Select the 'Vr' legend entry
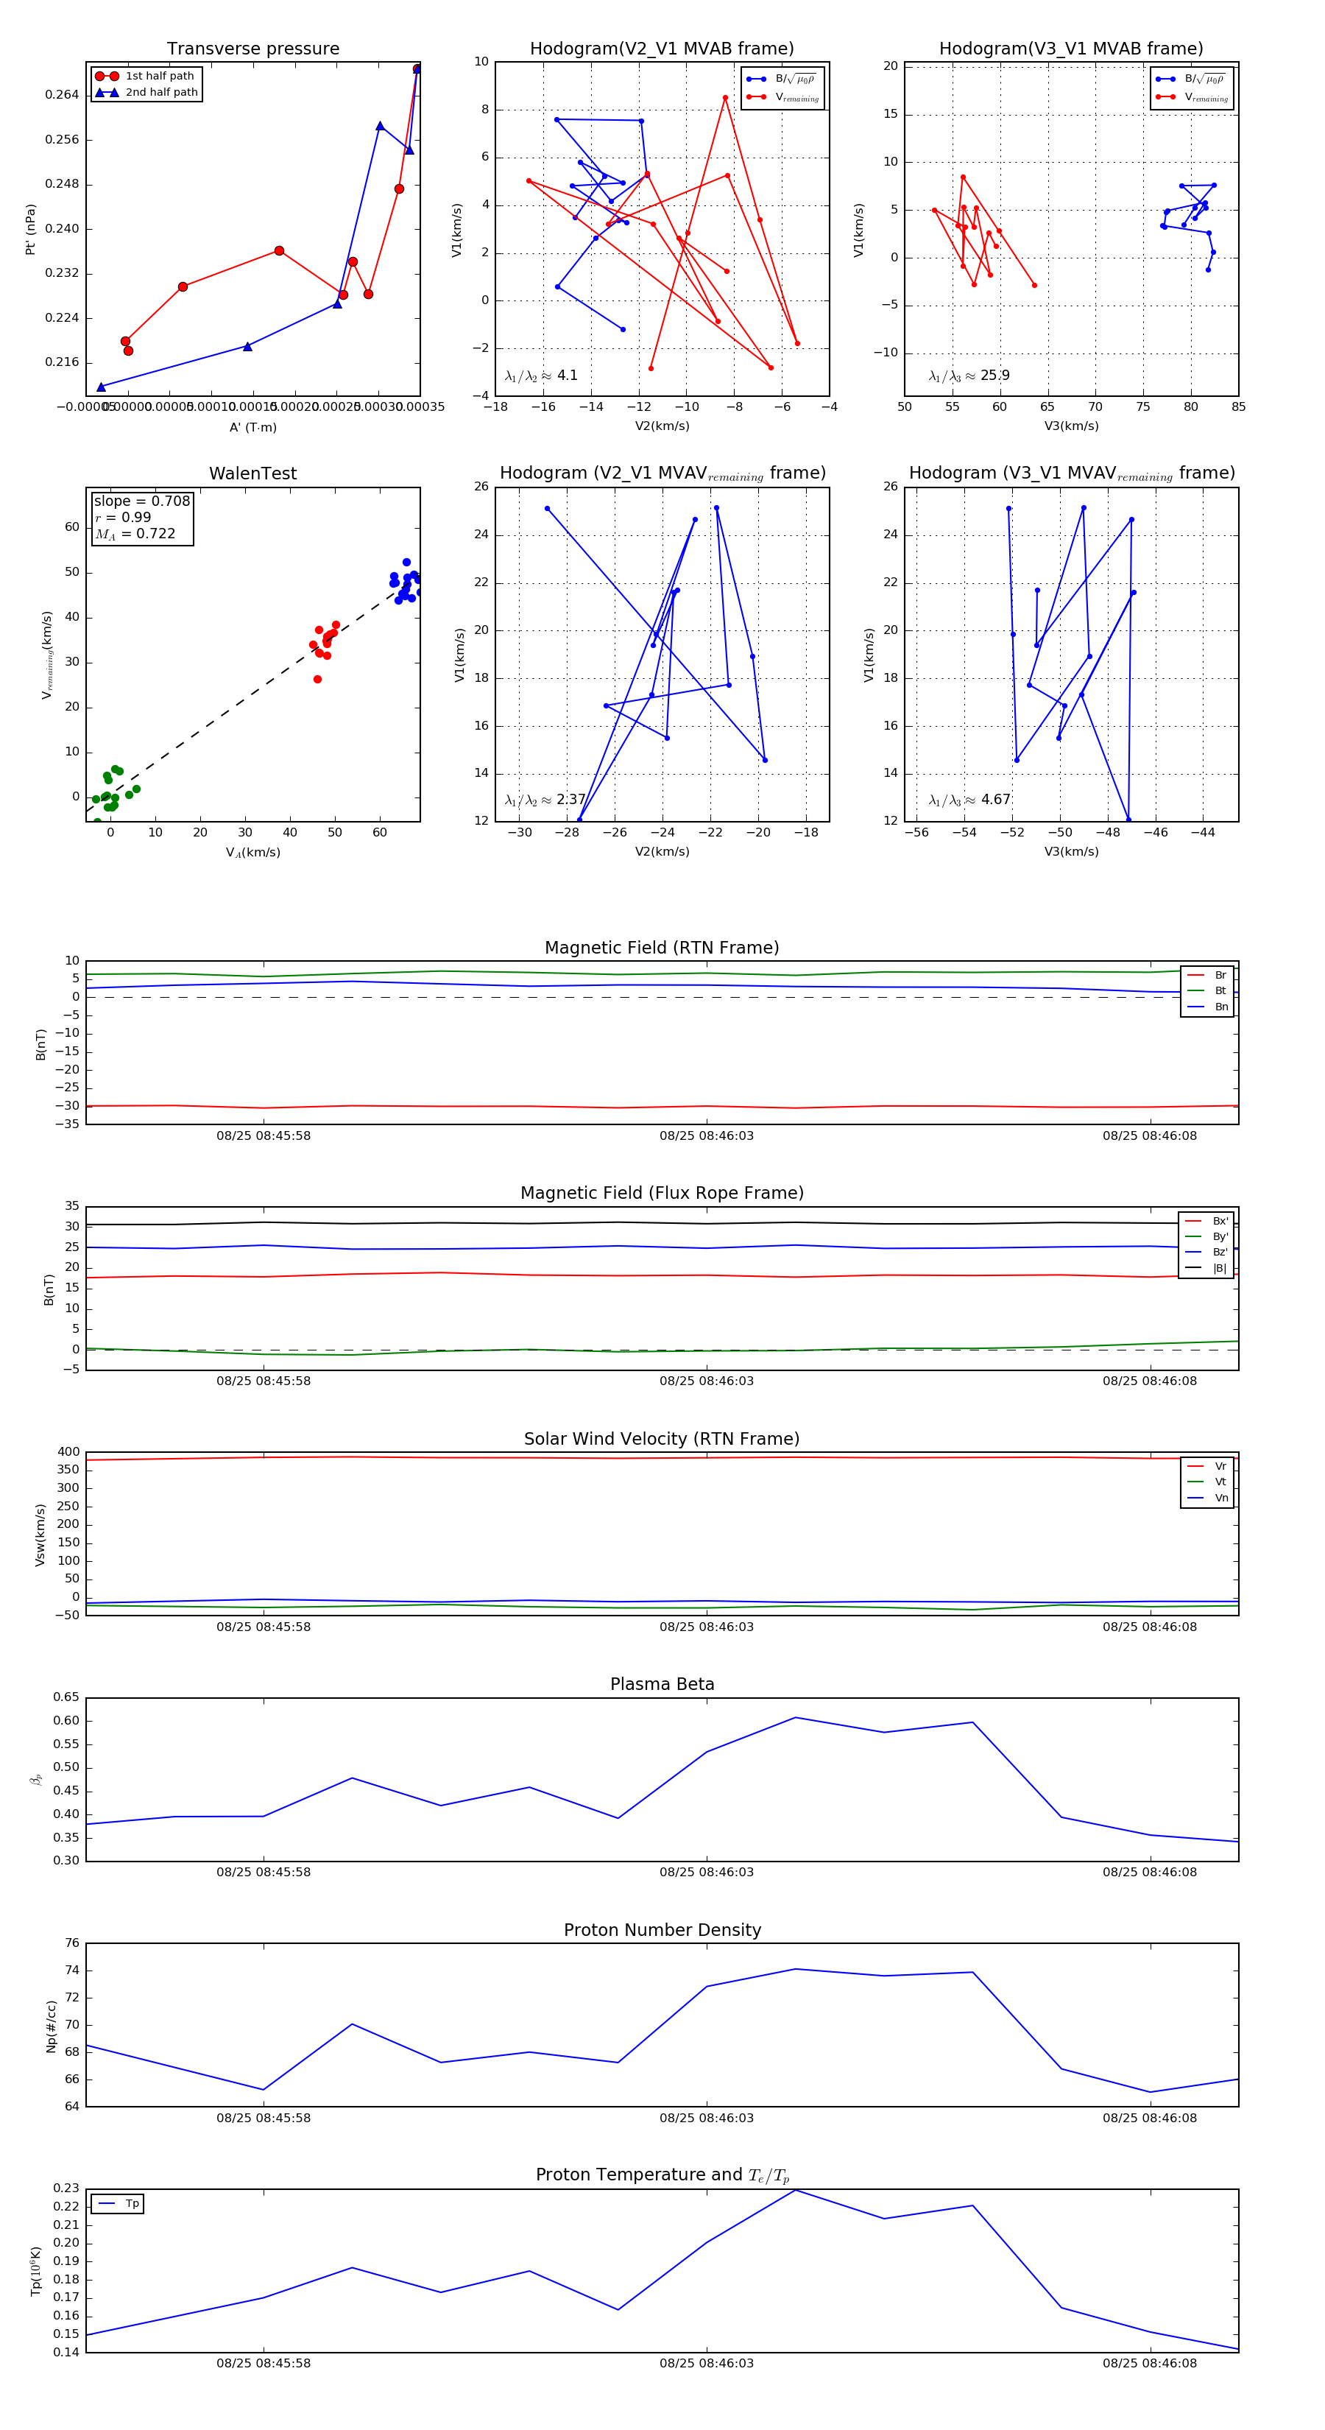The image size is (1325, 2430). (x=1207, y=1466)
